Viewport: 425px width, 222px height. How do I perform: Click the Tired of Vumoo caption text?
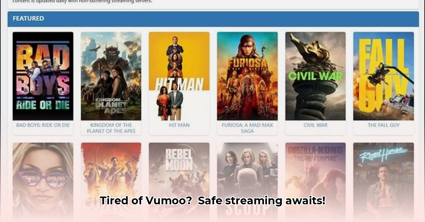(x=212, y=201)
